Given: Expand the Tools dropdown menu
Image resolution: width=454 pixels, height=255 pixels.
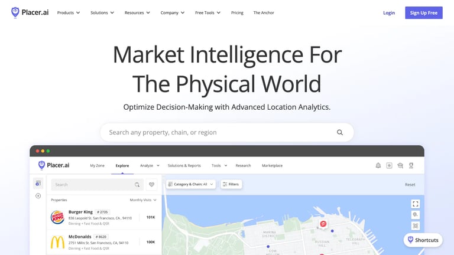Looking at the screenshot, I should click(x=219, y=166).
